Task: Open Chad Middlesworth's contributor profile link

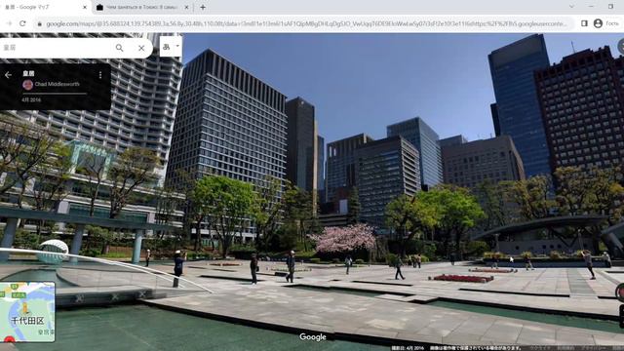Action: coord(57,85)
